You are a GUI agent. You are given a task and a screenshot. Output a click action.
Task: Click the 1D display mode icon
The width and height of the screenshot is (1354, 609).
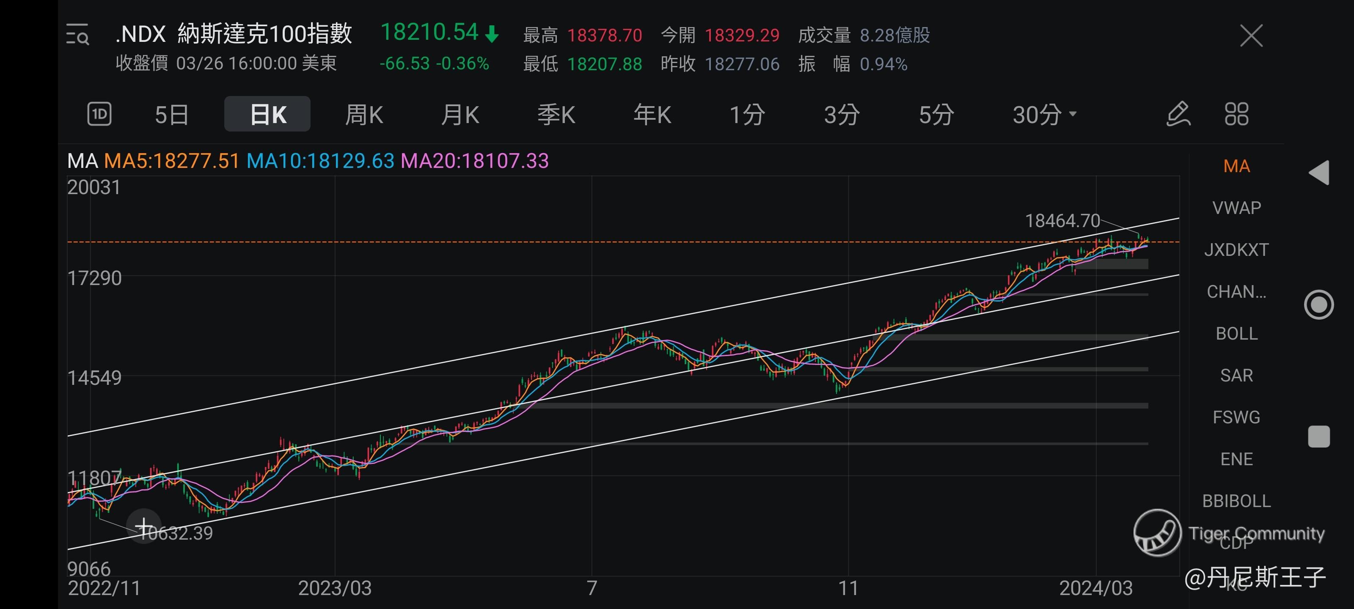point(99,113)
